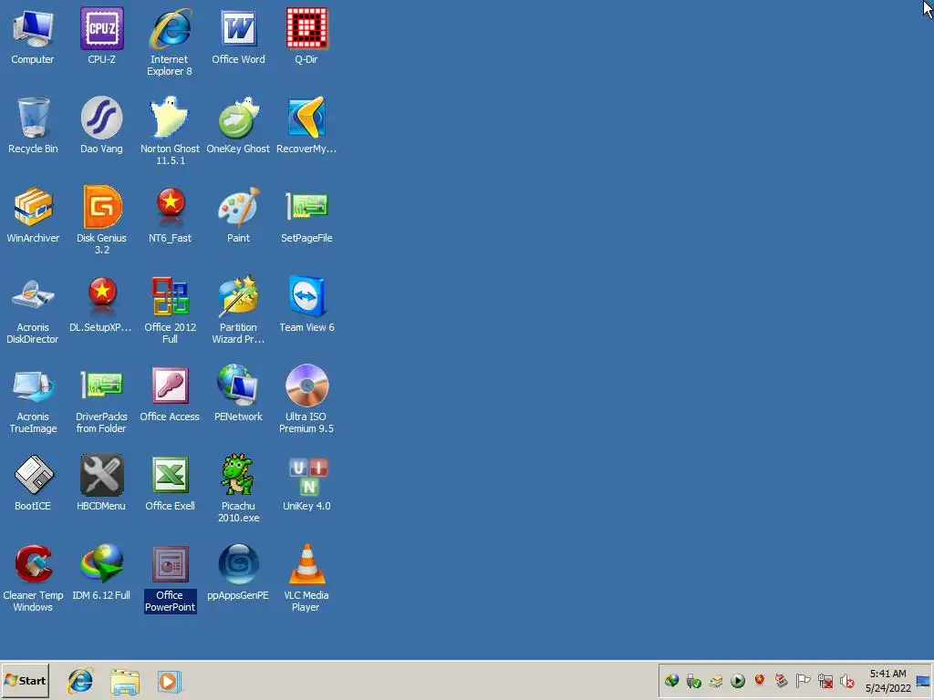Click safely remove USB tray icon
This screenshot has height=700, width=934.
[x=693, y=681]
